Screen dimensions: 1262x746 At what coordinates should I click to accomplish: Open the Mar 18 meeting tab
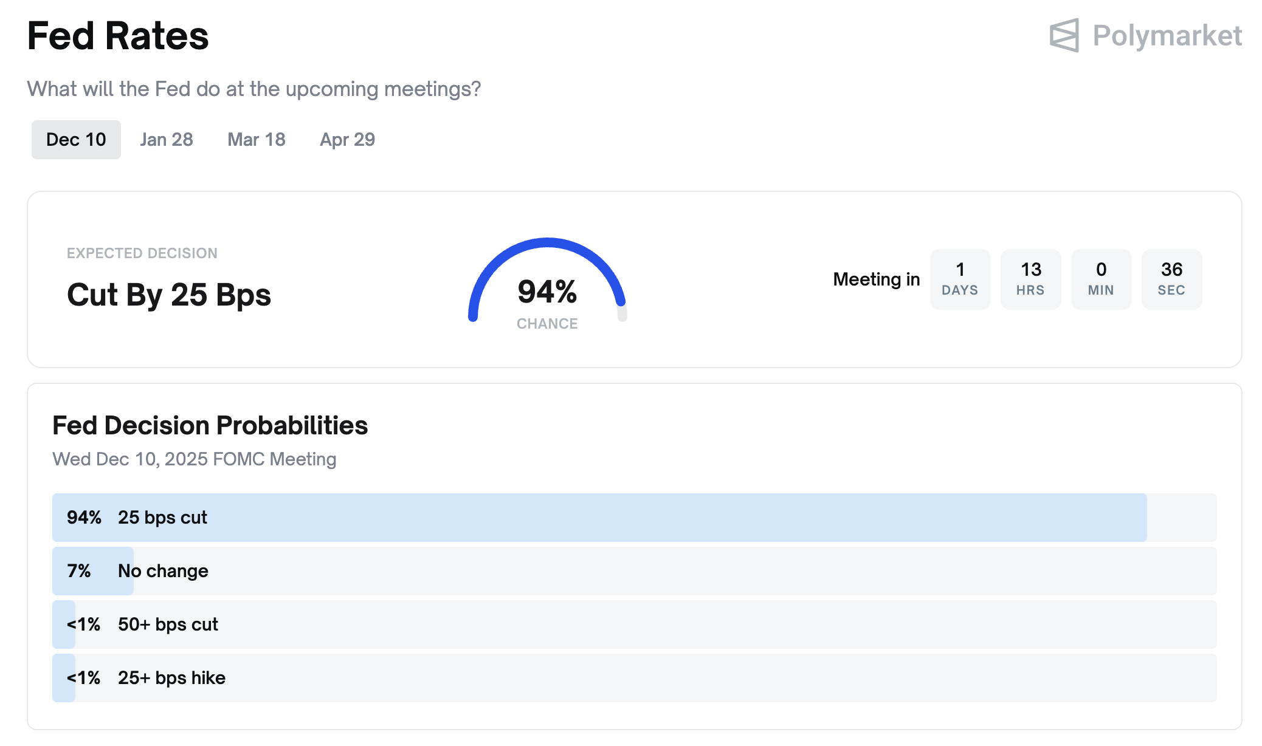[257, 140]
